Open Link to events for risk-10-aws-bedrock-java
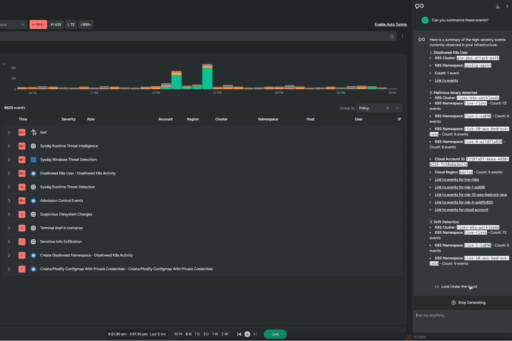512x341 pixels. pyautogui.click(x=471, y=195)
